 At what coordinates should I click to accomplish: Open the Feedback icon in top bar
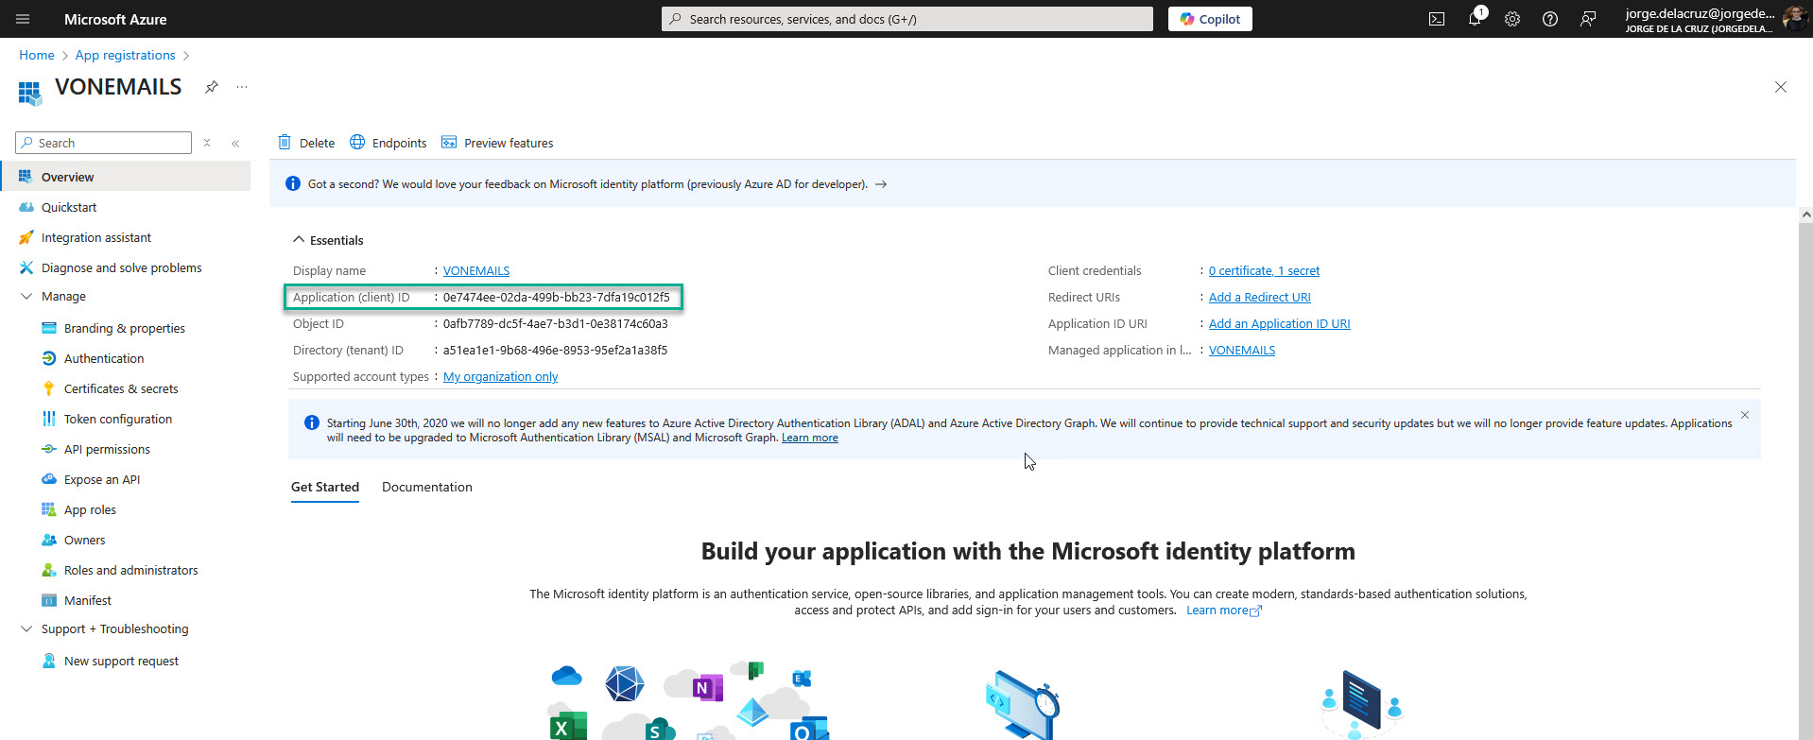tap(1588, 19)
